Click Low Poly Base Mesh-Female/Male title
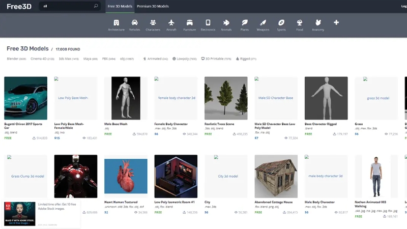 [69, 126]
